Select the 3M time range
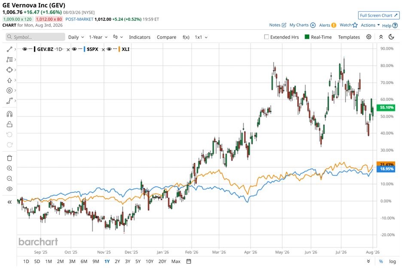 pos(72,261)
